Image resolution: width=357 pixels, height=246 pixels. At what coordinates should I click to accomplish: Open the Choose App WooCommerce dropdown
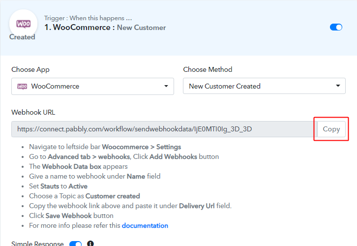(x=92, y=86)
